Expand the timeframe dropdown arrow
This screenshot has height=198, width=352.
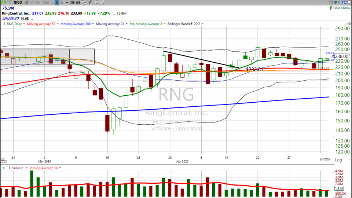tap(66, 3)
